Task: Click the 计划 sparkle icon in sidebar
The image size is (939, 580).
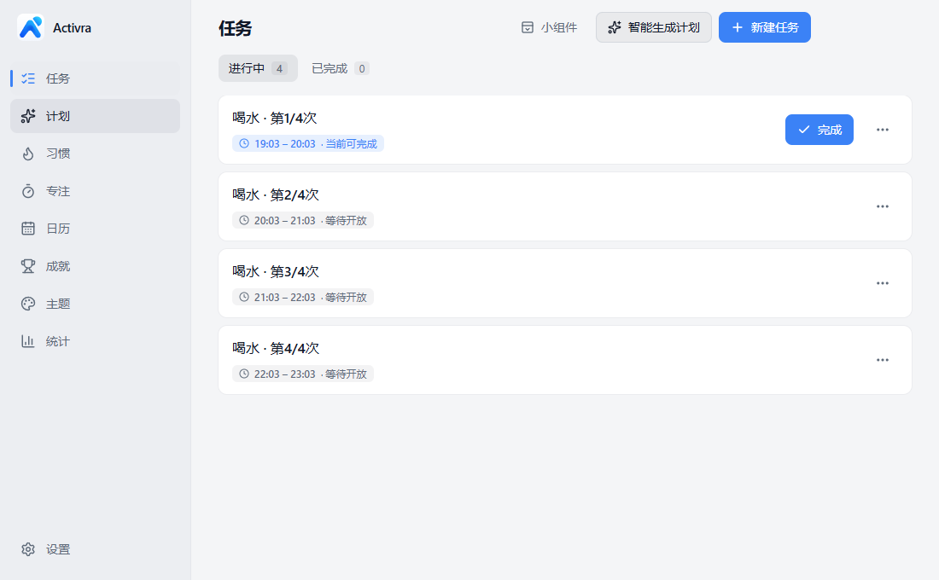Action: [x=28, y=116]
